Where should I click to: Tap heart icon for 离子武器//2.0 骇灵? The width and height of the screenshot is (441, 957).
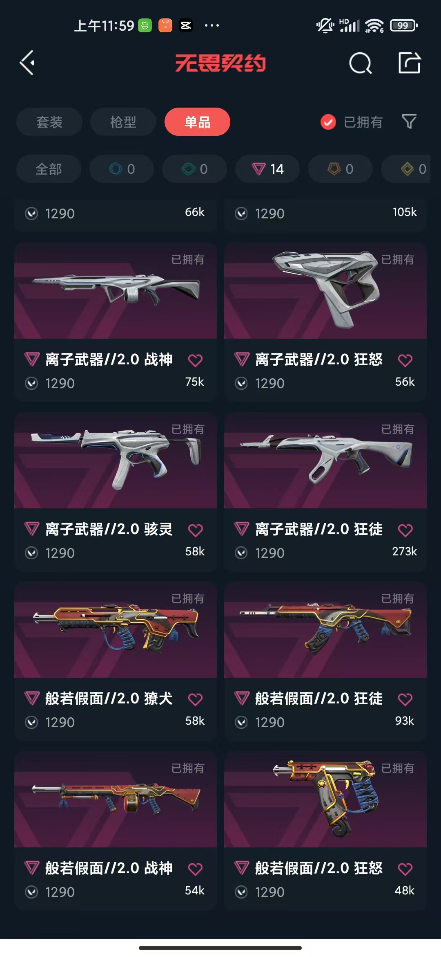point(195,530)
